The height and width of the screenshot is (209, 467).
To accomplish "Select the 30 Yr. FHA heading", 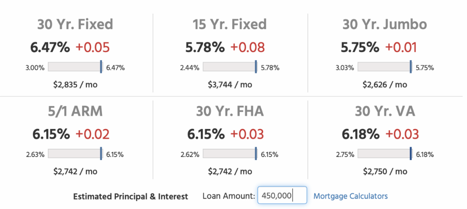I will [x=230, y=111].
